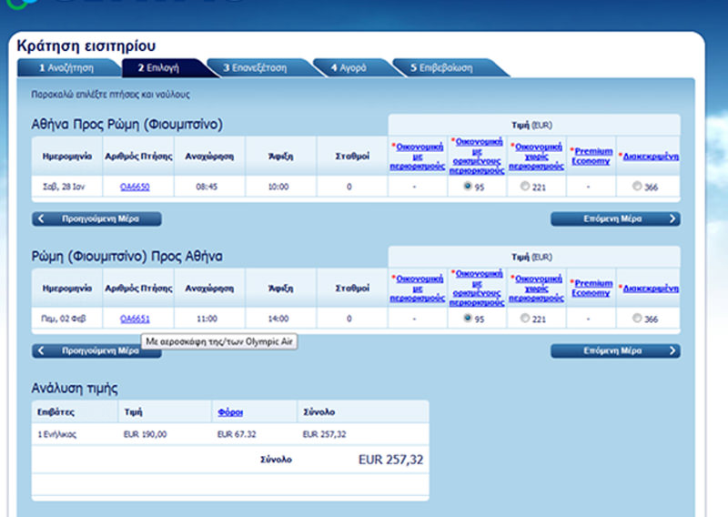Open flight number OA6650 details
This screenshot has width=728, height=517.
[135, 187]
